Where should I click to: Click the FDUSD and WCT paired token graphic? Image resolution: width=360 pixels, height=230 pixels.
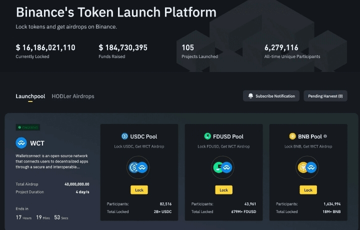(x=222, y=167)
